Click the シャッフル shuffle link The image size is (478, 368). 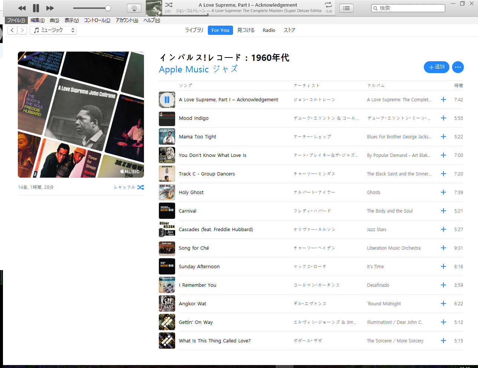coord(129,187)
